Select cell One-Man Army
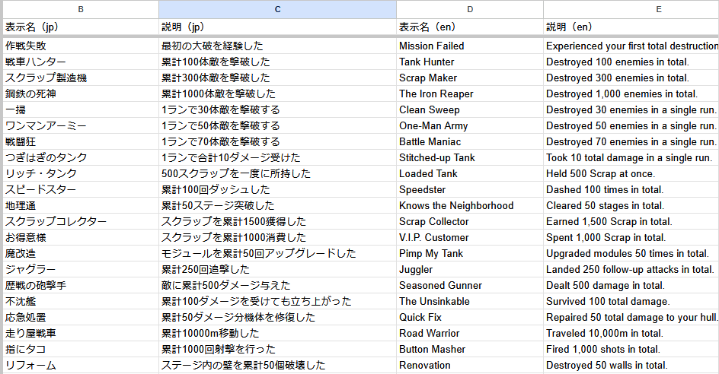Image resolution: width=719 pixels, height=374 pixels. click(470, 126)
